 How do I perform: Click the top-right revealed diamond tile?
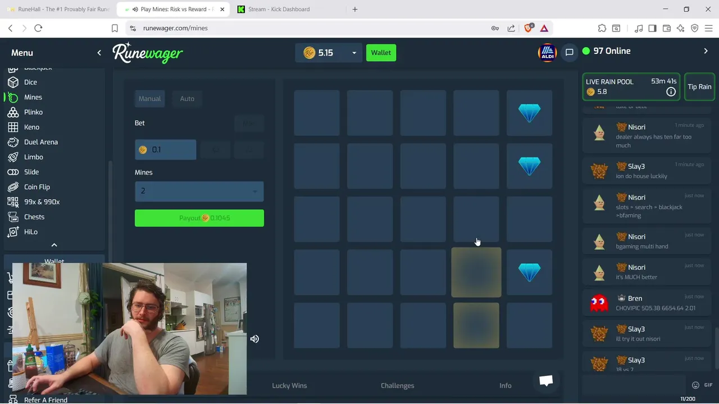529,113
